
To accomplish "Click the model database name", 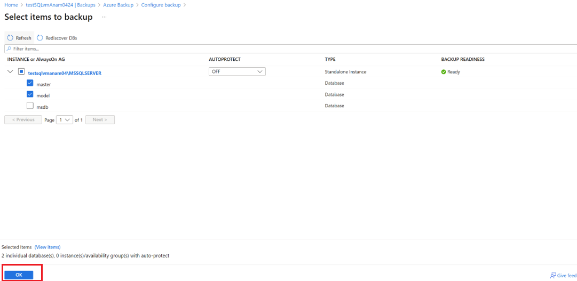I will [43, 95].
